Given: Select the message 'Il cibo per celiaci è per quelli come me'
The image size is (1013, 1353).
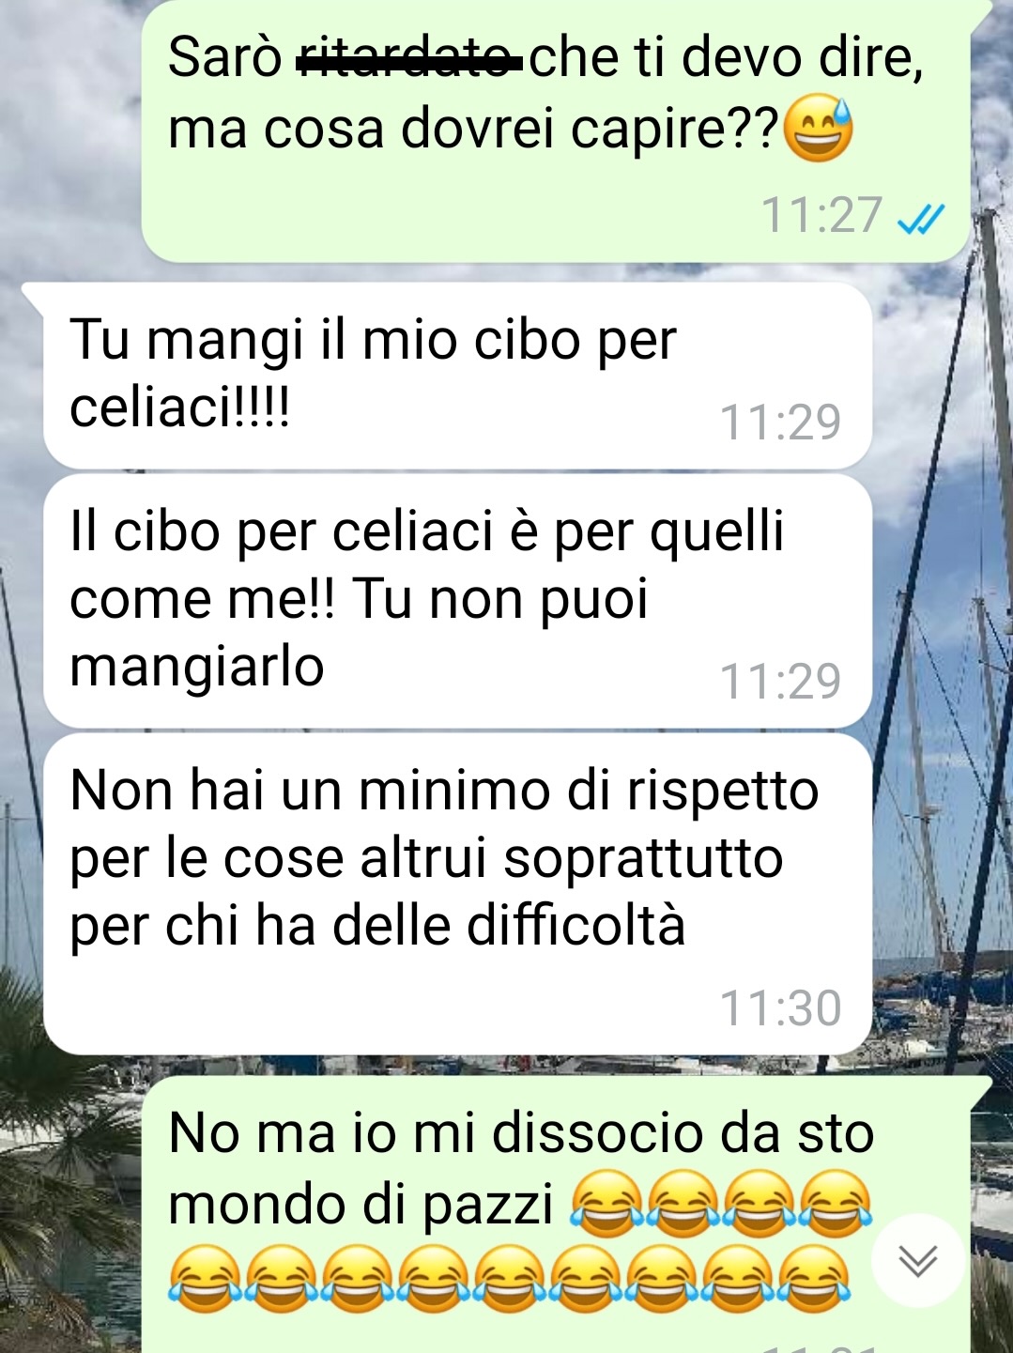Looking at the screenshot, I should click(x=457, y=601).
